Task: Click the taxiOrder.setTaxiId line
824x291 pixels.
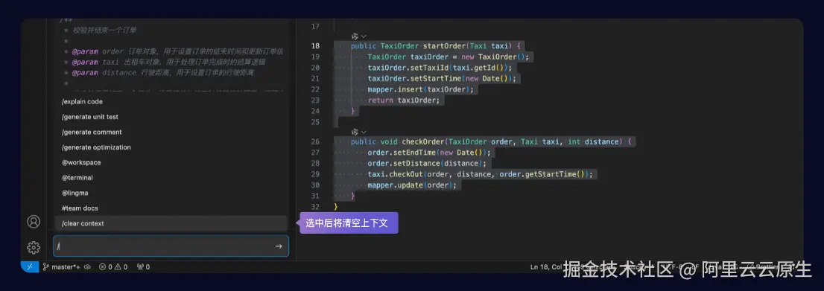Action: pos(440,68)
